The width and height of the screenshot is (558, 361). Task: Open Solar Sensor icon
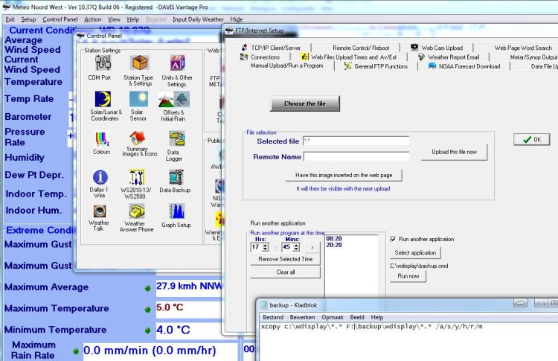pyautogui.click(x=139, y=99)
